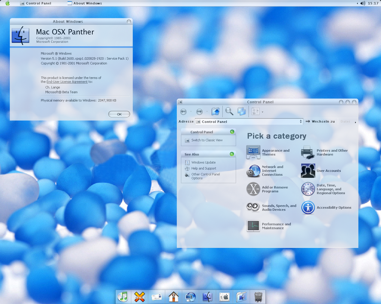The height and width of the screenshot is (304, 381).
Task: Open the End-User License Agreement link
Action: coord(67,82)
